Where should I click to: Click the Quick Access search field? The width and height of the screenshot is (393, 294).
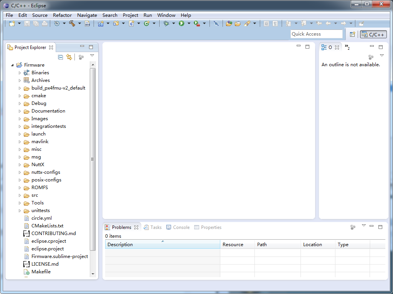[316, 34]
